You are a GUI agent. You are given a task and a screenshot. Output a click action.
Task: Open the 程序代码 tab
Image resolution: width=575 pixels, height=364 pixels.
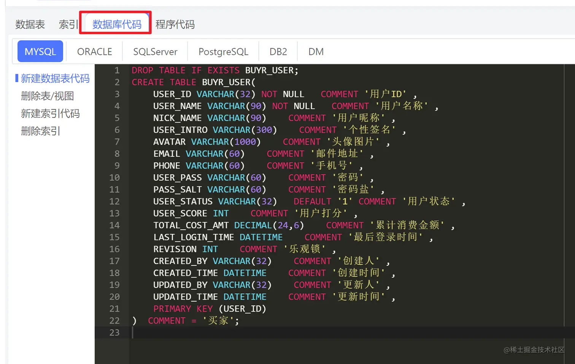(x=175, y=24)
